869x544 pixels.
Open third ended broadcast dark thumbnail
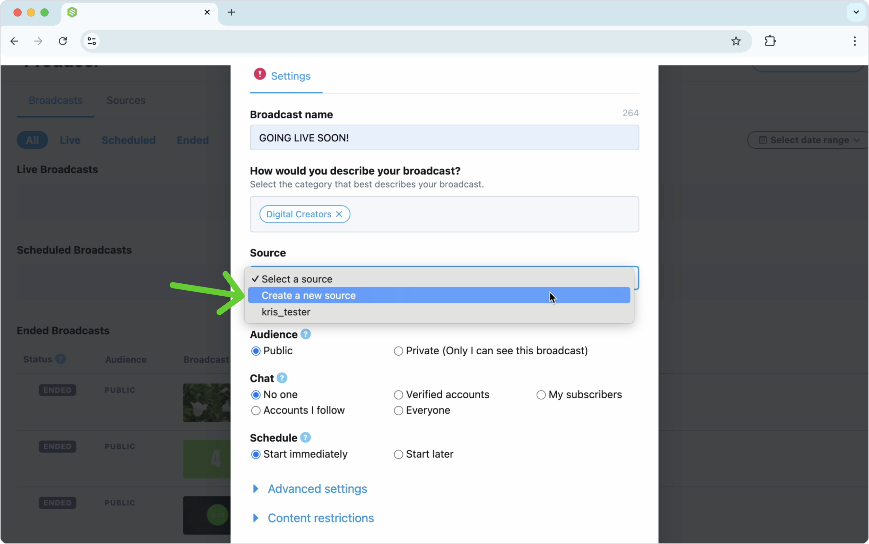click(207, 515)
